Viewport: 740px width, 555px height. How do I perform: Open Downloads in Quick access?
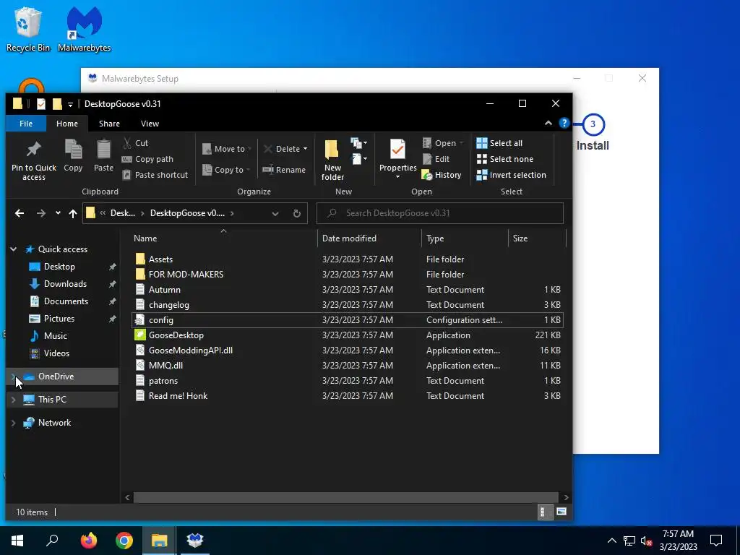[x=65, y=283]
